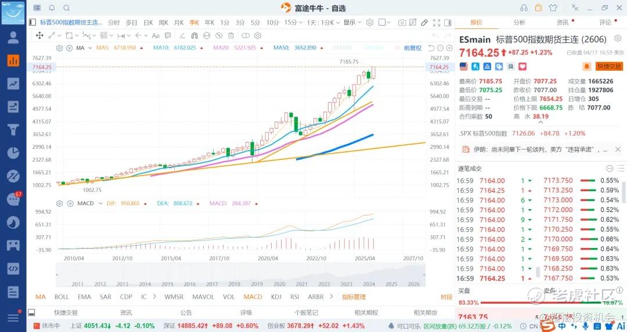Screen dimensions: 627x332
Task: Open the 相关期权 bottom tab
Action: tap(366, 313)
